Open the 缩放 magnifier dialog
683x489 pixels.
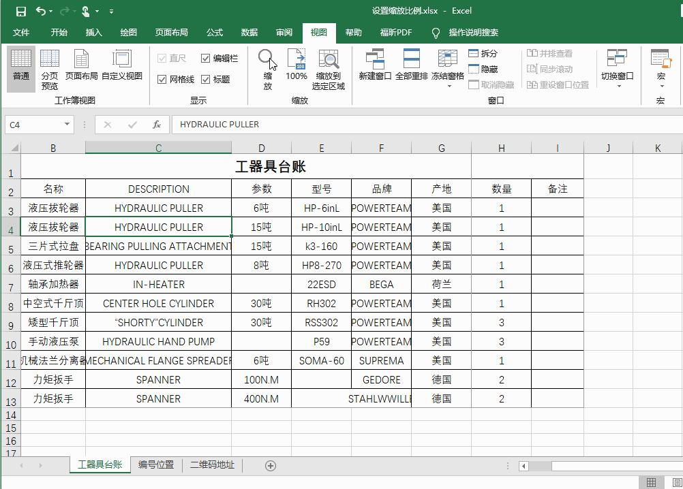tap(266, 66)
